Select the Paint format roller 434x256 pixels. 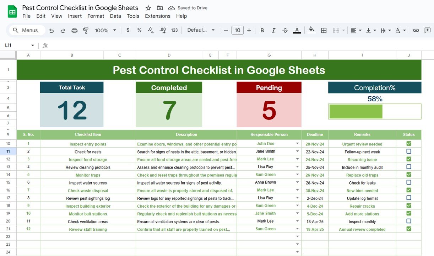86,31
